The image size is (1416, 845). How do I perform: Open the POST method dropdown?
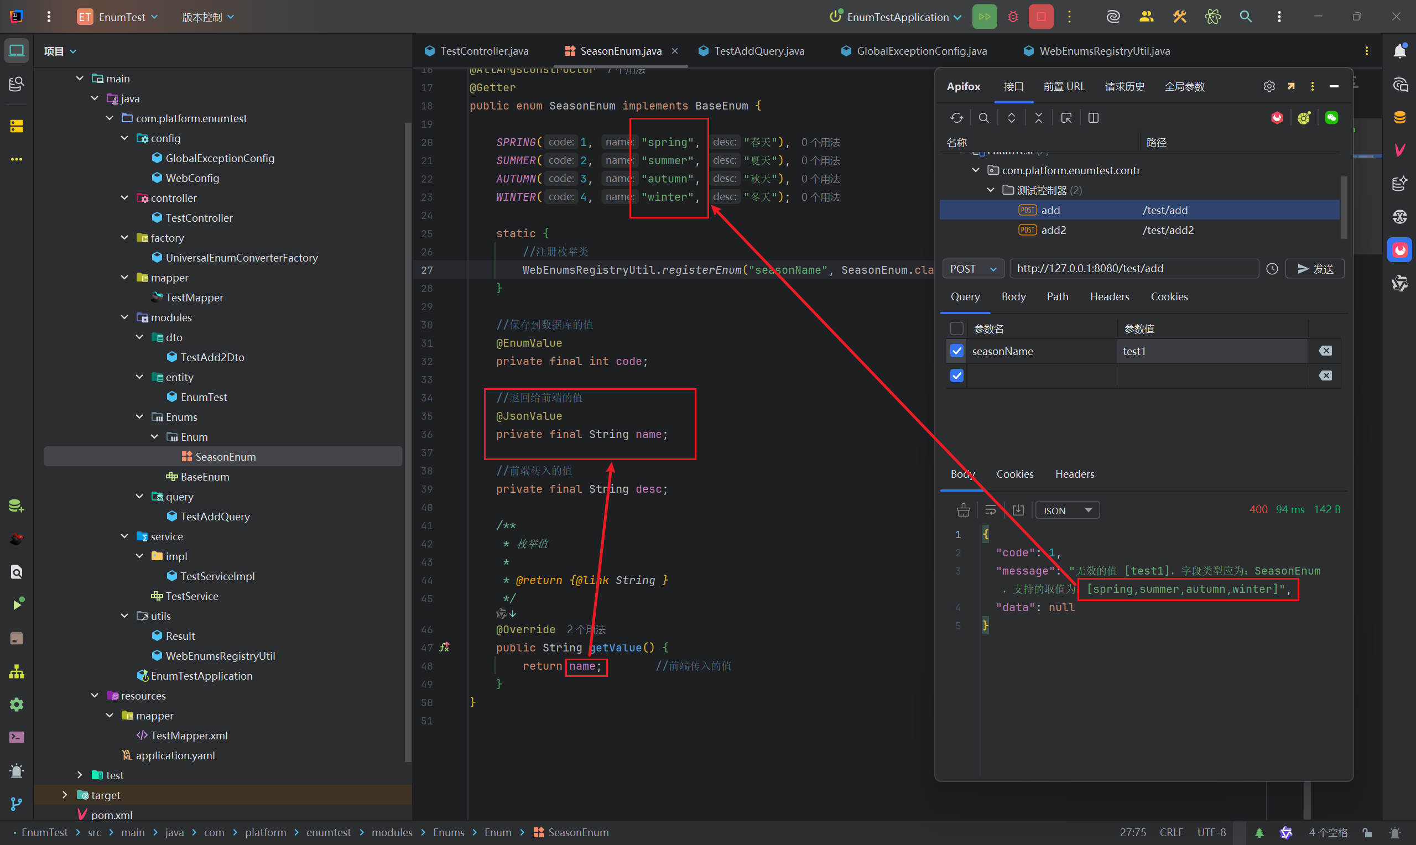coord(972,269)
